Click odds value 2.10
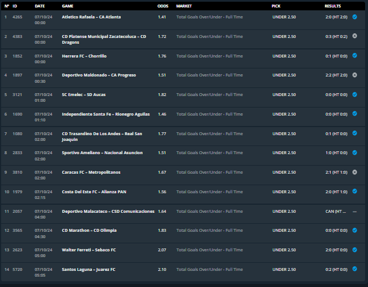368x287 pixels. click(x=162, y=269)
